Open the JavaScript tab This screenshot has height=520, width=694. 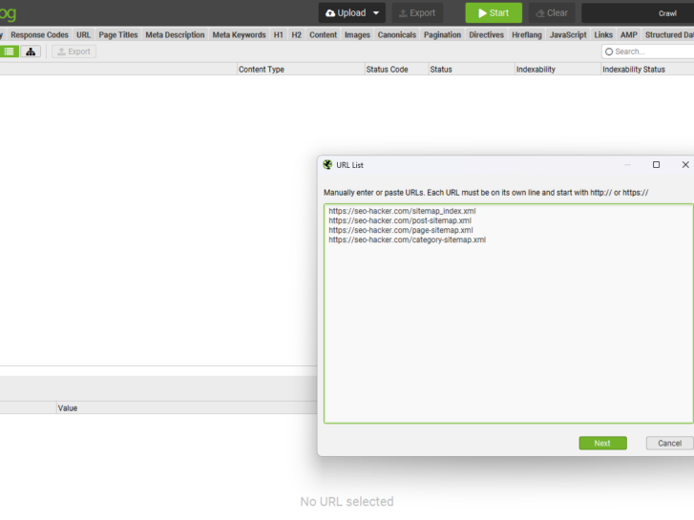[568, 34]
